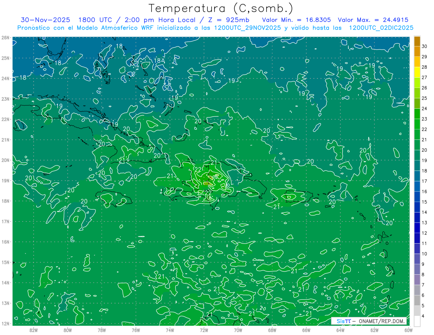
Task: Click the color bar legend value 10
Action: (x=424, y=254)
